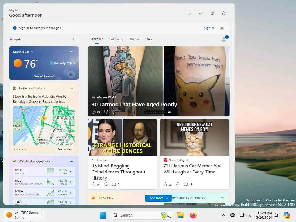Launch Firefox from taskbar

pos(193,215)
